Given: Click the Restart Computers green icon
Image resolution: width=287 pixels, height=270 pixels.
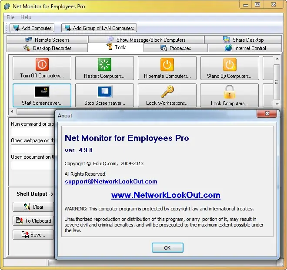Looking at the screenshot, I should click(104, 64).
